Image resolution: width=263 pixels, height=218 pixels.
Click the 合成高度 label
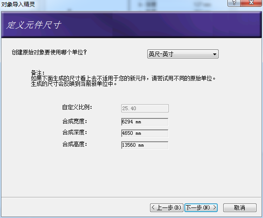[75, 144]
